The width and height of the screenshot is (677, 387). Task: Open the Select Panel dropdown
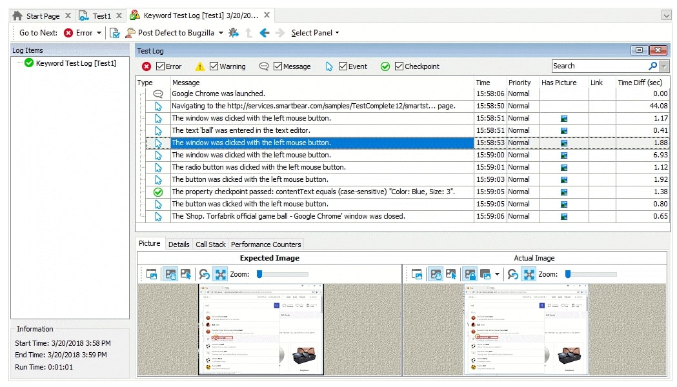(x=314, y=33)
